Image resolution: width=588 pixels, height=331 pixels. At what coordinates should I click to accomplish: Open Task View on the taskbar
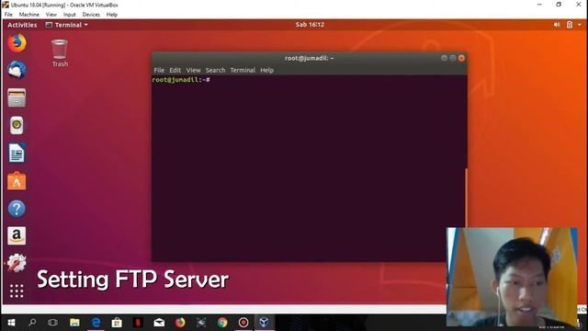click(x=53, y=323)
